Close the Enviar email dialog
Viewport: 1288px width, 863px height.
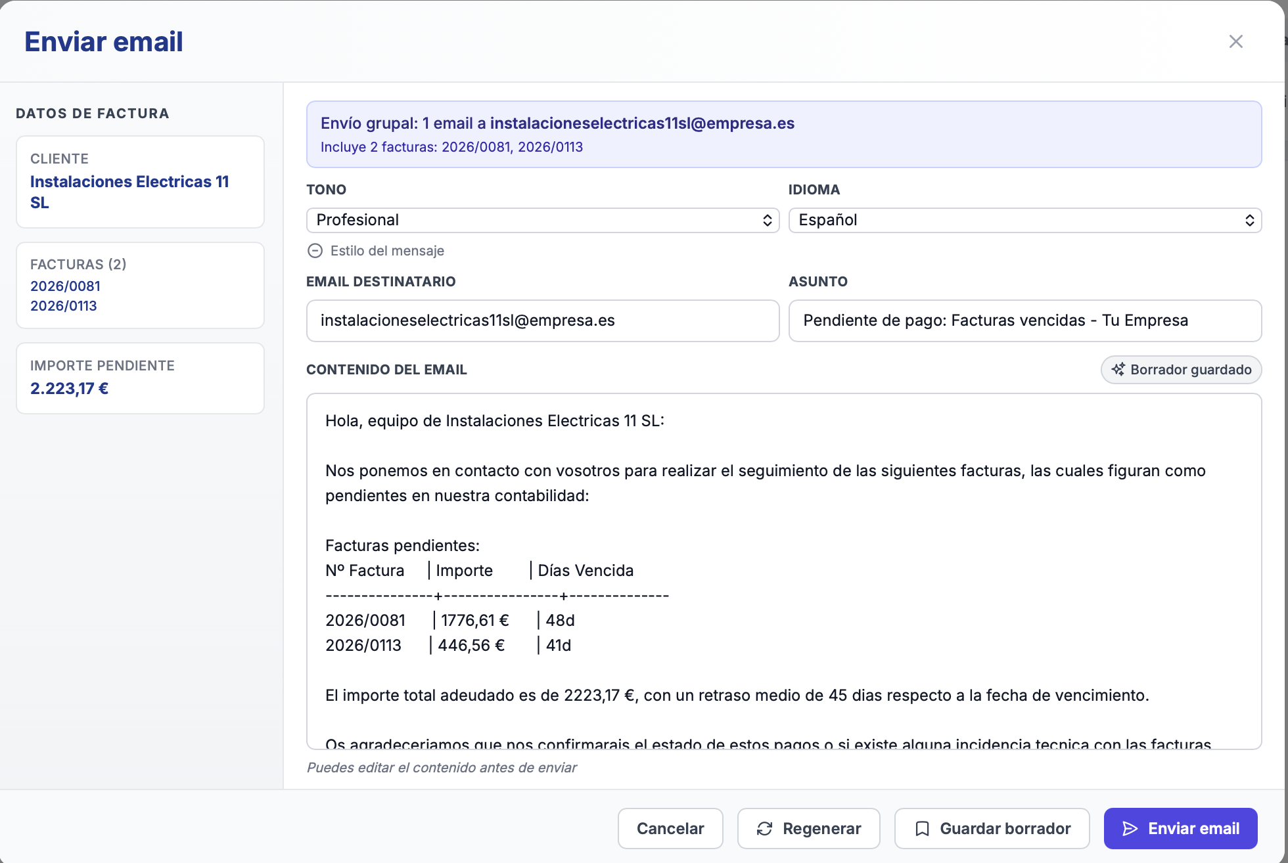[1235, 41]
